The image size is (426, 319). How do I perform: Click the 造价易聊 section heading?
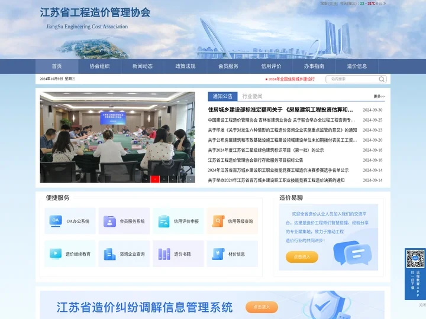coord(291,197)
